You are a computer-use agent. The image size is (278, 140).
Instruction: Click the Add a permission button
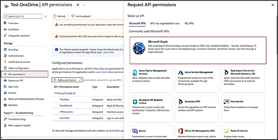pos(67,80)
